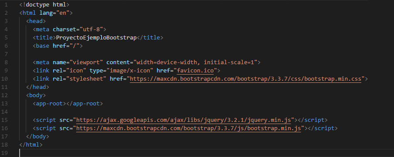The width and height of the screenshot is (394, 157).
Task: Click the src attribute on line 15
Action: pyautogui.click(x=65, y=120)
